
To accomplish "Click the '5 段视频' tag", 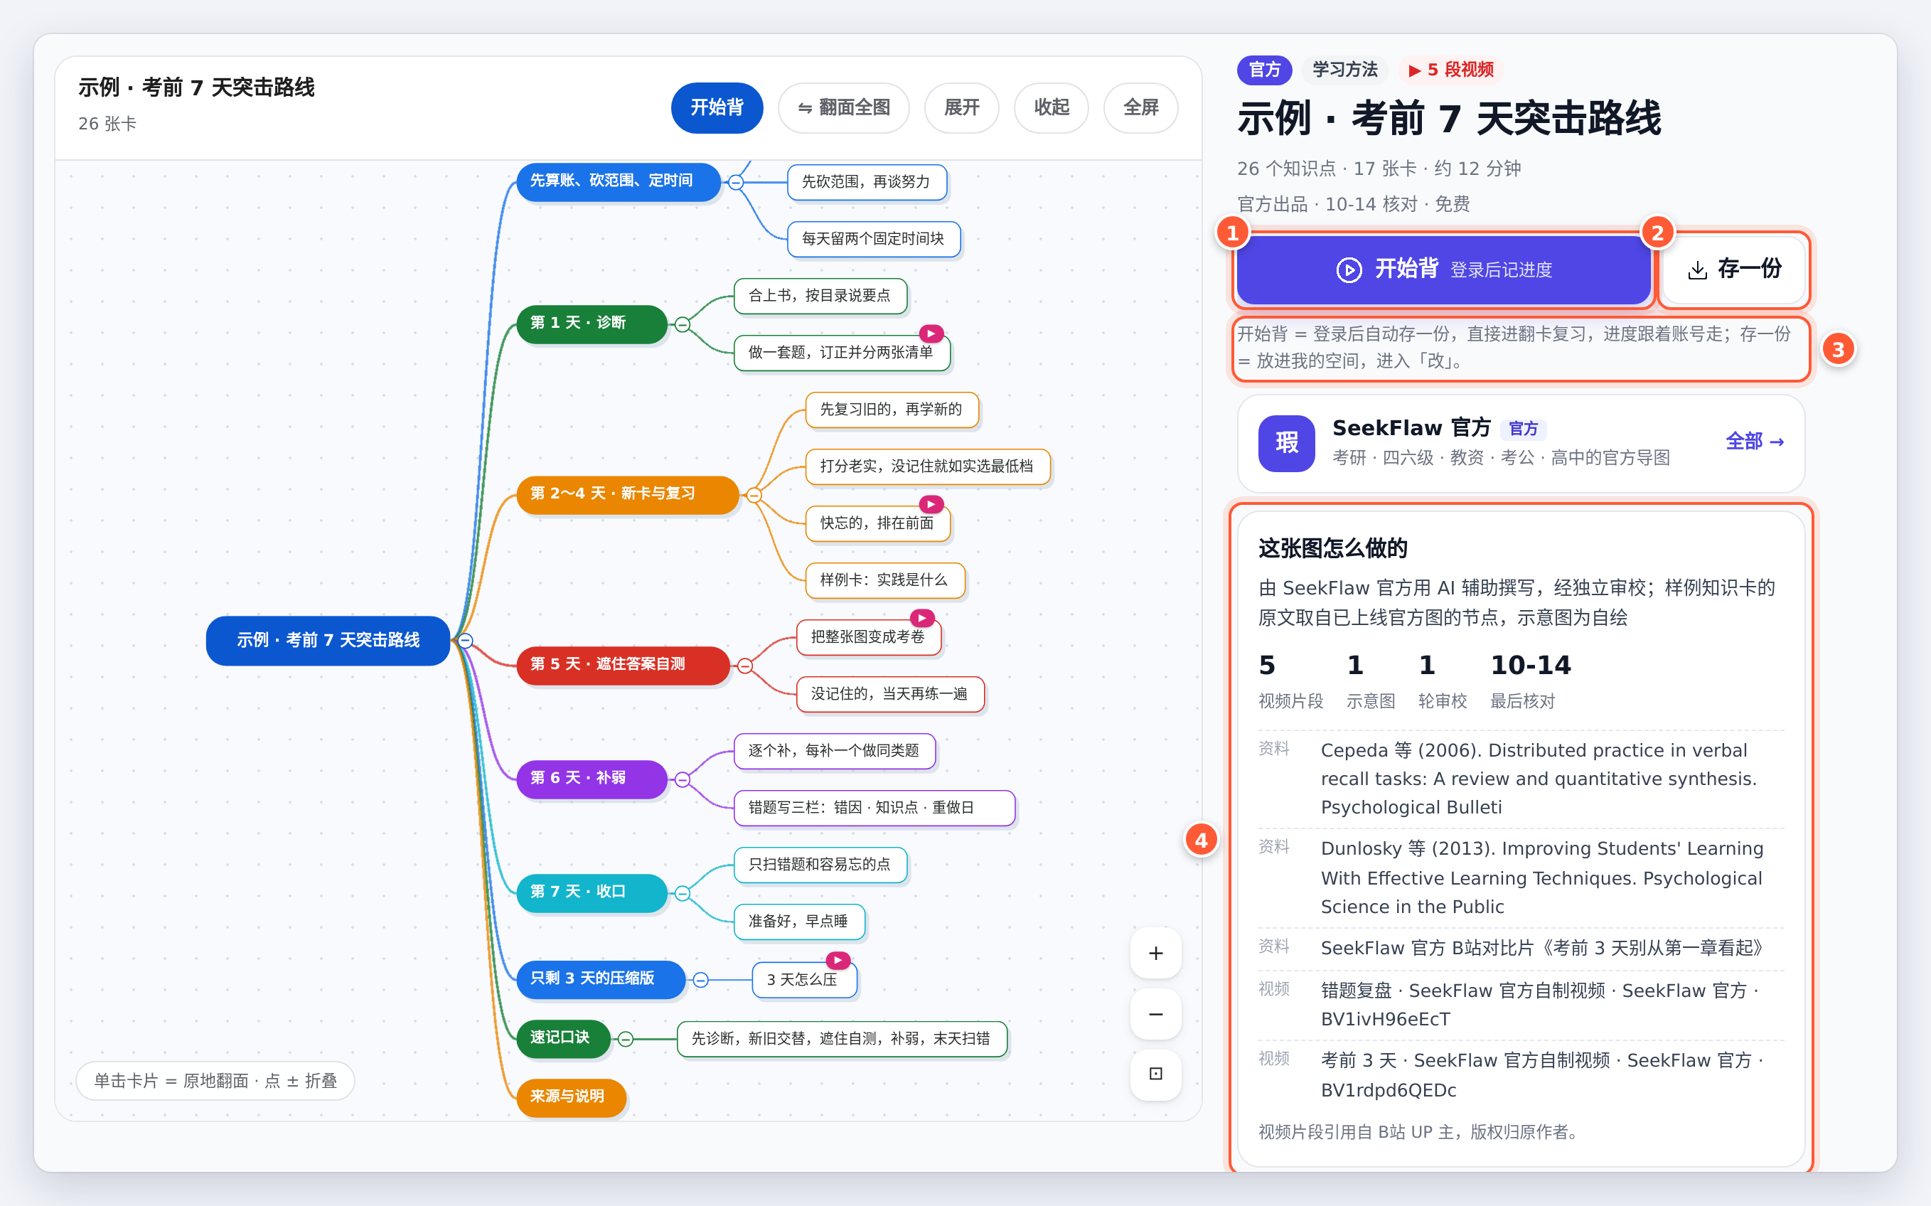I will tap(1451, 70).
